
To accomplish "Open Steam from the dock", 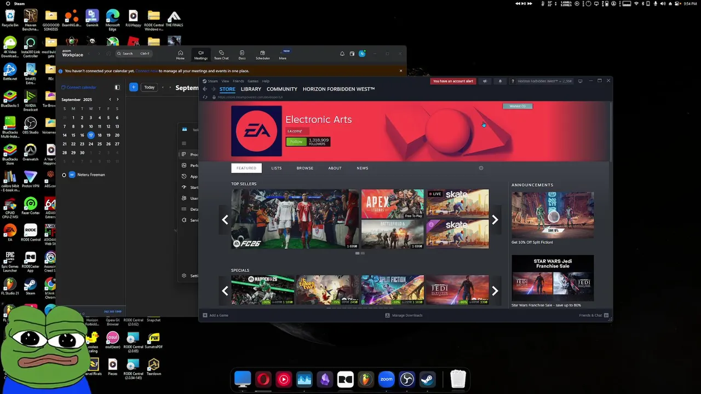I will point(428,379).
